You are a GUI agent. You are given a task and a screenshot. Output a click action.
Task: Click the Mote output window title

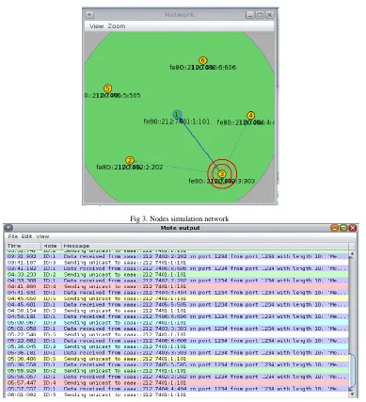click(180, 228)
